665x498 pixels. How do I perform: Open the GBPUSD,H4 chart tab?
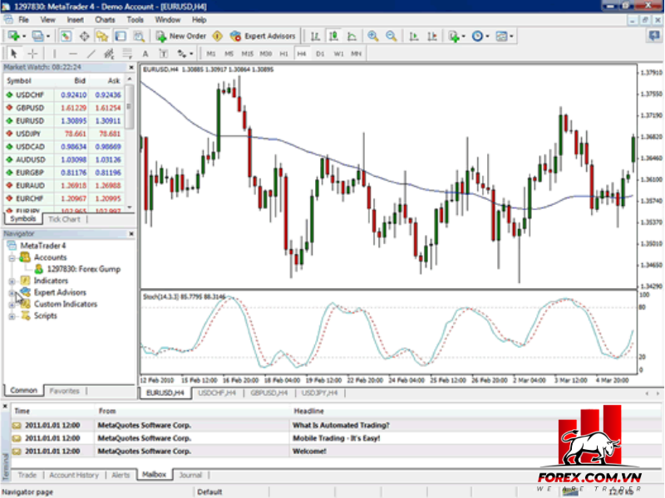(268, 393)
